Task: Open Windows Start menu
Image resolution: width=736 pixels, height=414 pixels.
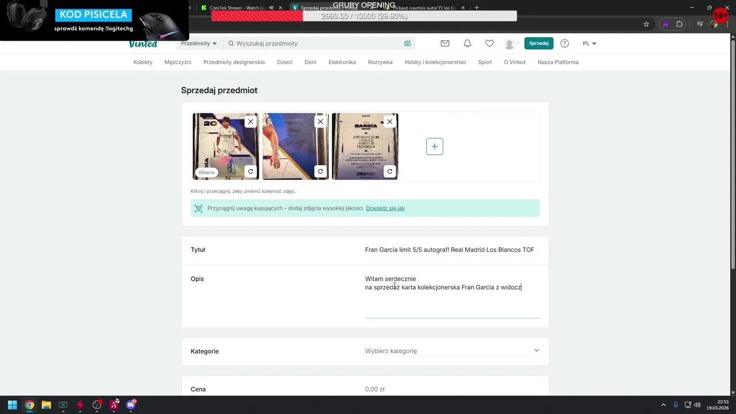Action: click(x=12, y=405)
